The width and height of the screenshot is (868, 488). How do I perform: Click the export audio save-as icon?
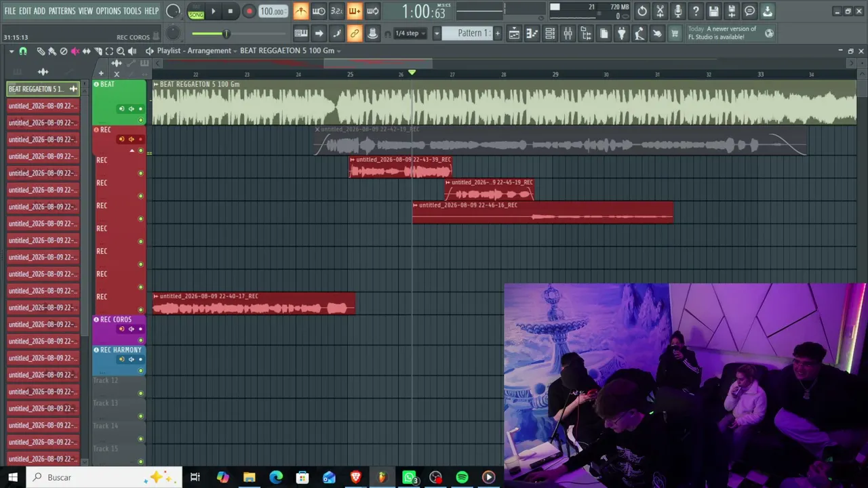pos(732,11)
